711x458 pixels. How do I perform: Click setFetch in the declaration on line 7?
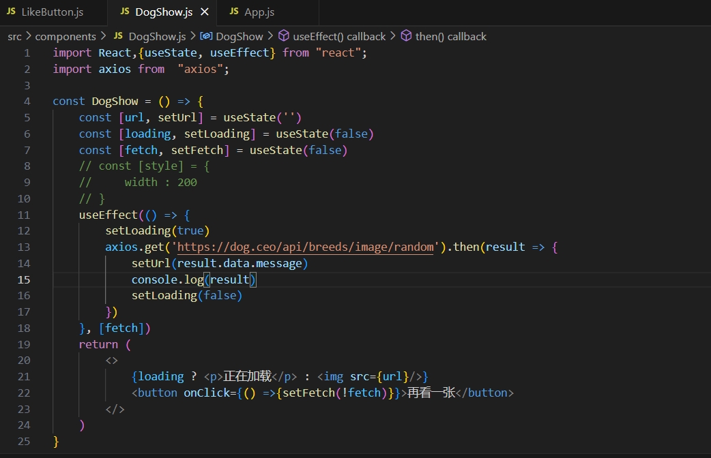pyautogui.click(x=197, y=151)
